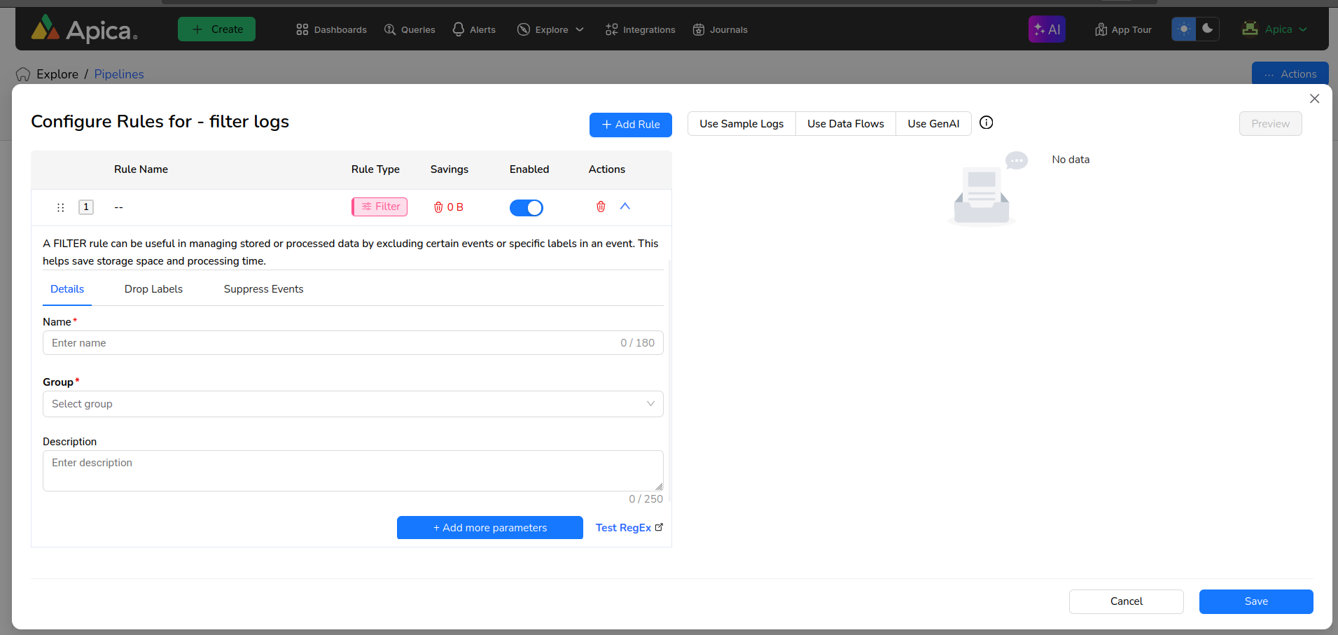1338x635 pixels.
Task: Open the Apica user account dropdown
Action: click(1274, 29)
